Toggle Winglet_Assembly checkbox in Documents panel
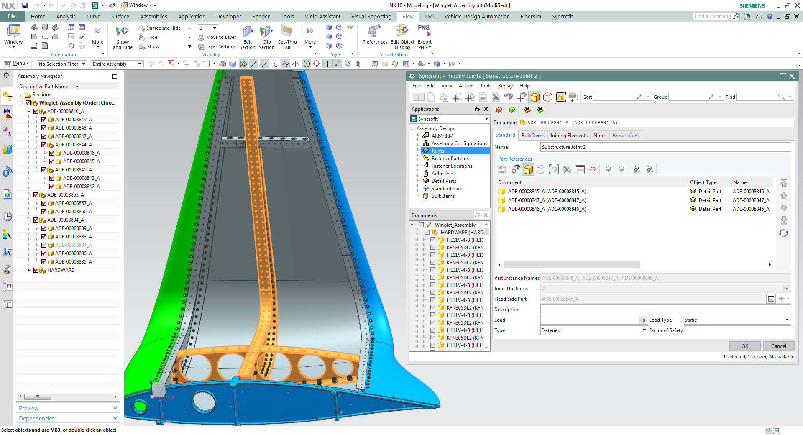 point(421,225)
